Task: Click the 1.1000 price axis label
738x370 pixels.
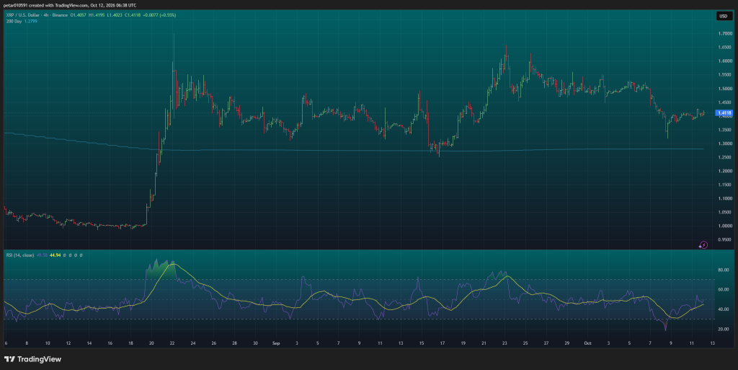Action: click(x=725, y=198)
